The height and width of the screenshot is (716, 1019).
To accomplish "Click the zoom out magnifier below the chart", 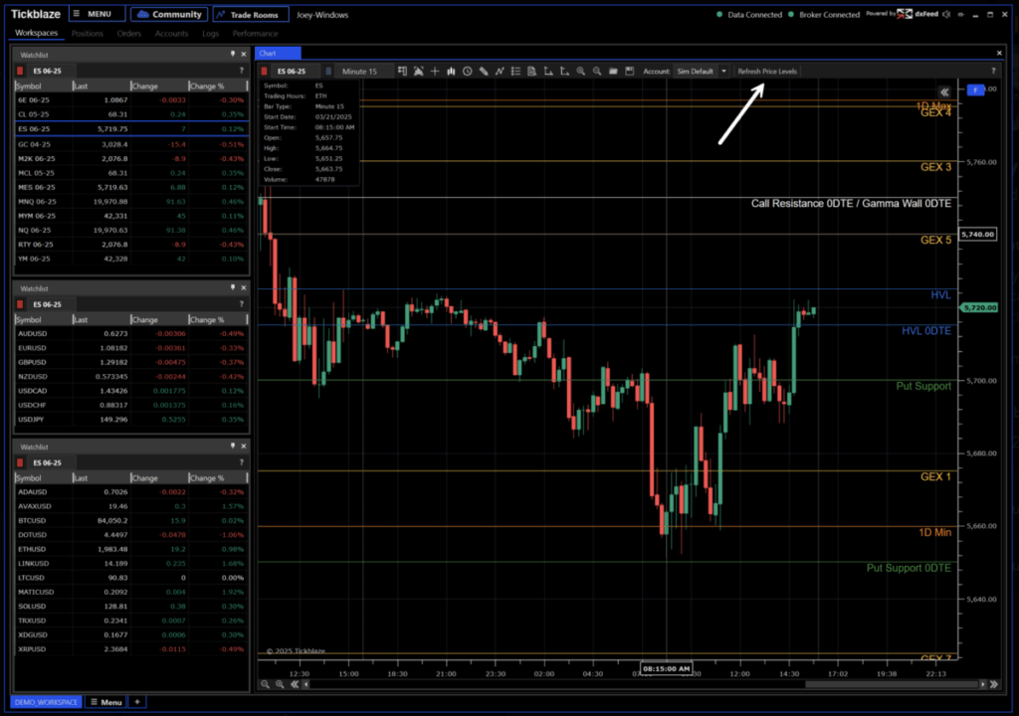I will [x=265, y=684].
